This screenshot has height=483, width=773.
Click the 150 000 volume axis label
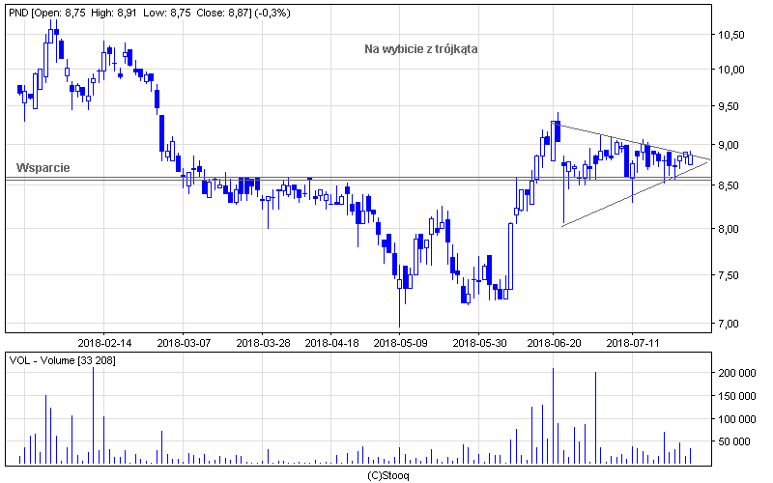(737, 396)
